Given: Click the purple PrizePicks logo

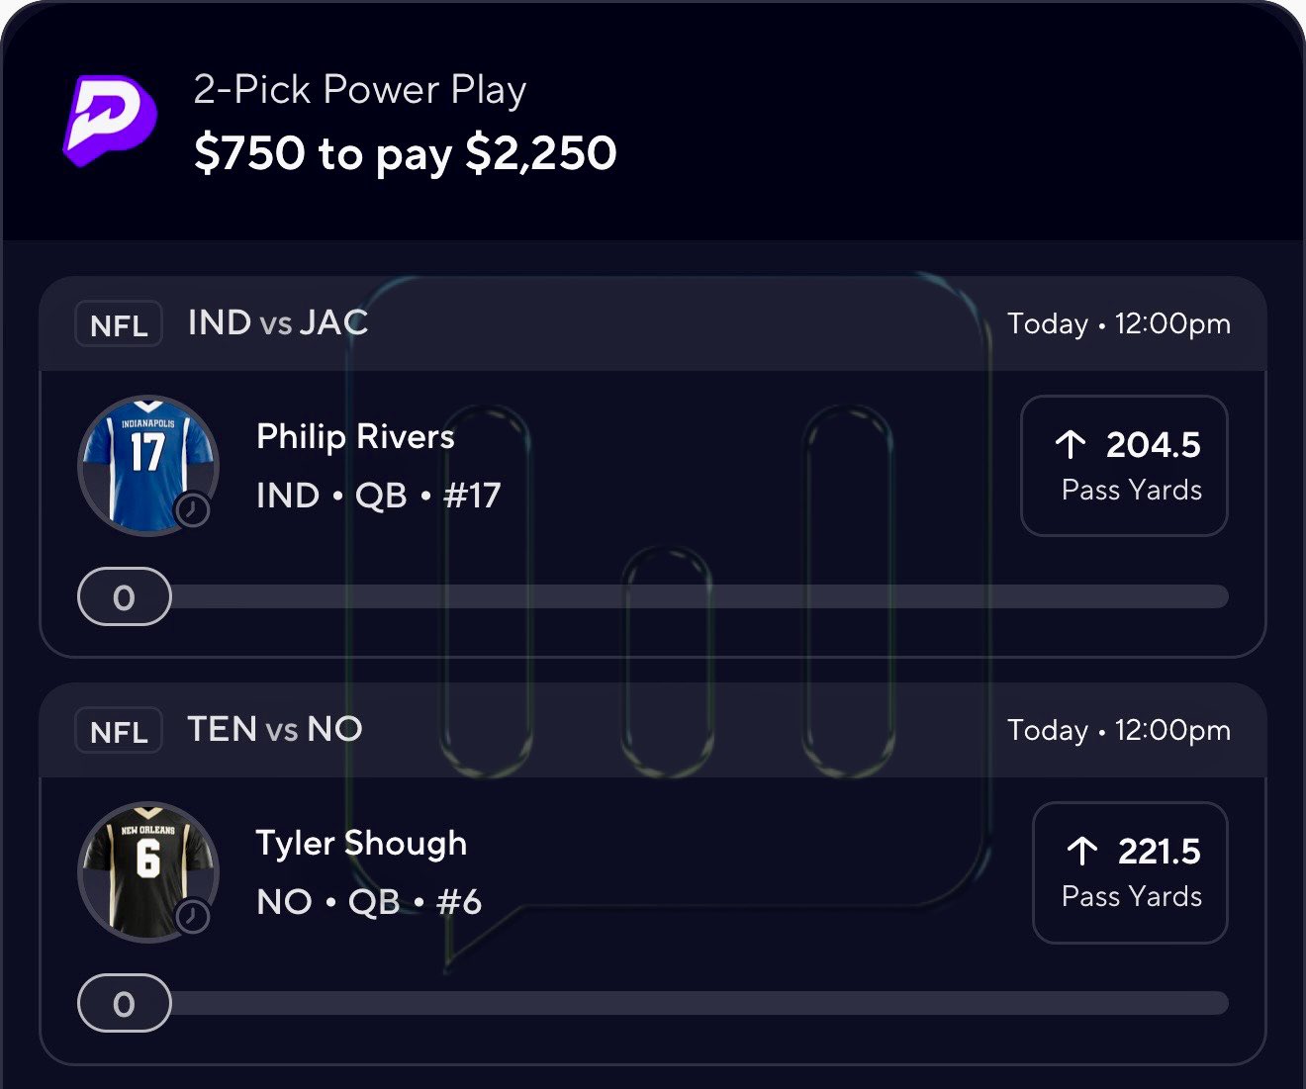Looking at the screenshot, I should click(x=110, y=121).
